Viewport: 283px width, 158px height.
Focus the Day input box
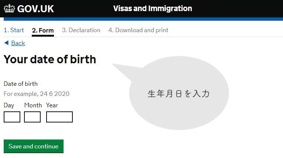tap(12, 117)
